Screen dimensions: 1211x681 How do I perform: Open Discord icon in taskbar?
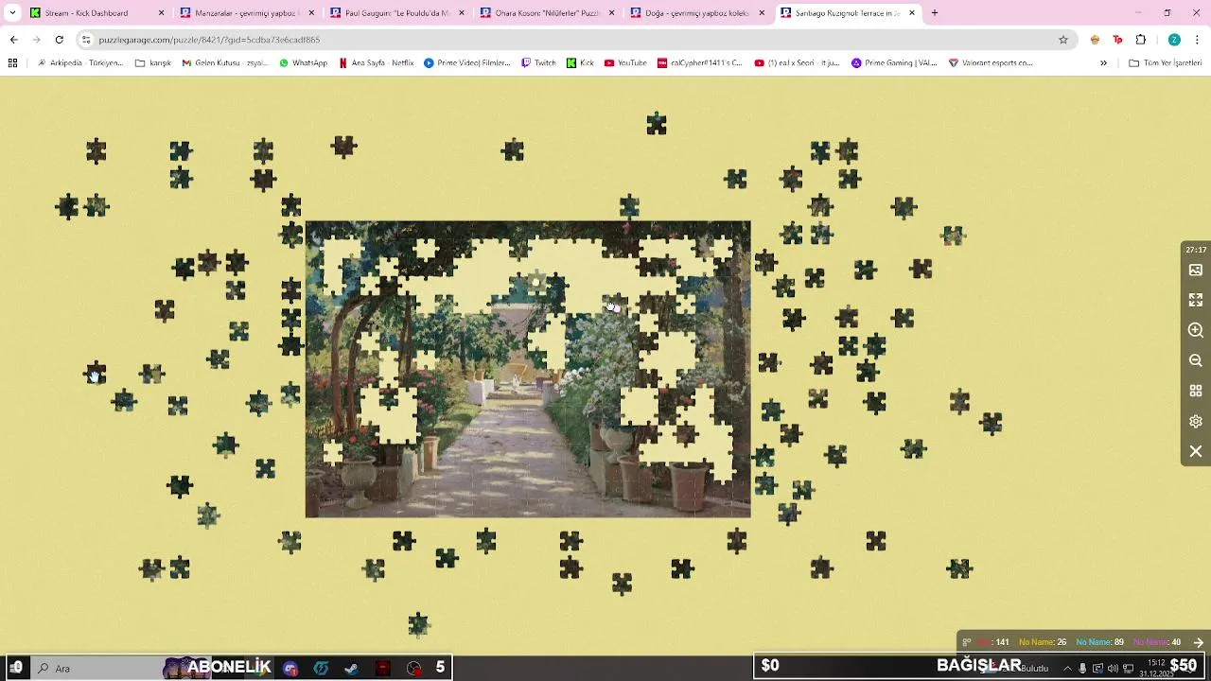[x=290, y=668]
